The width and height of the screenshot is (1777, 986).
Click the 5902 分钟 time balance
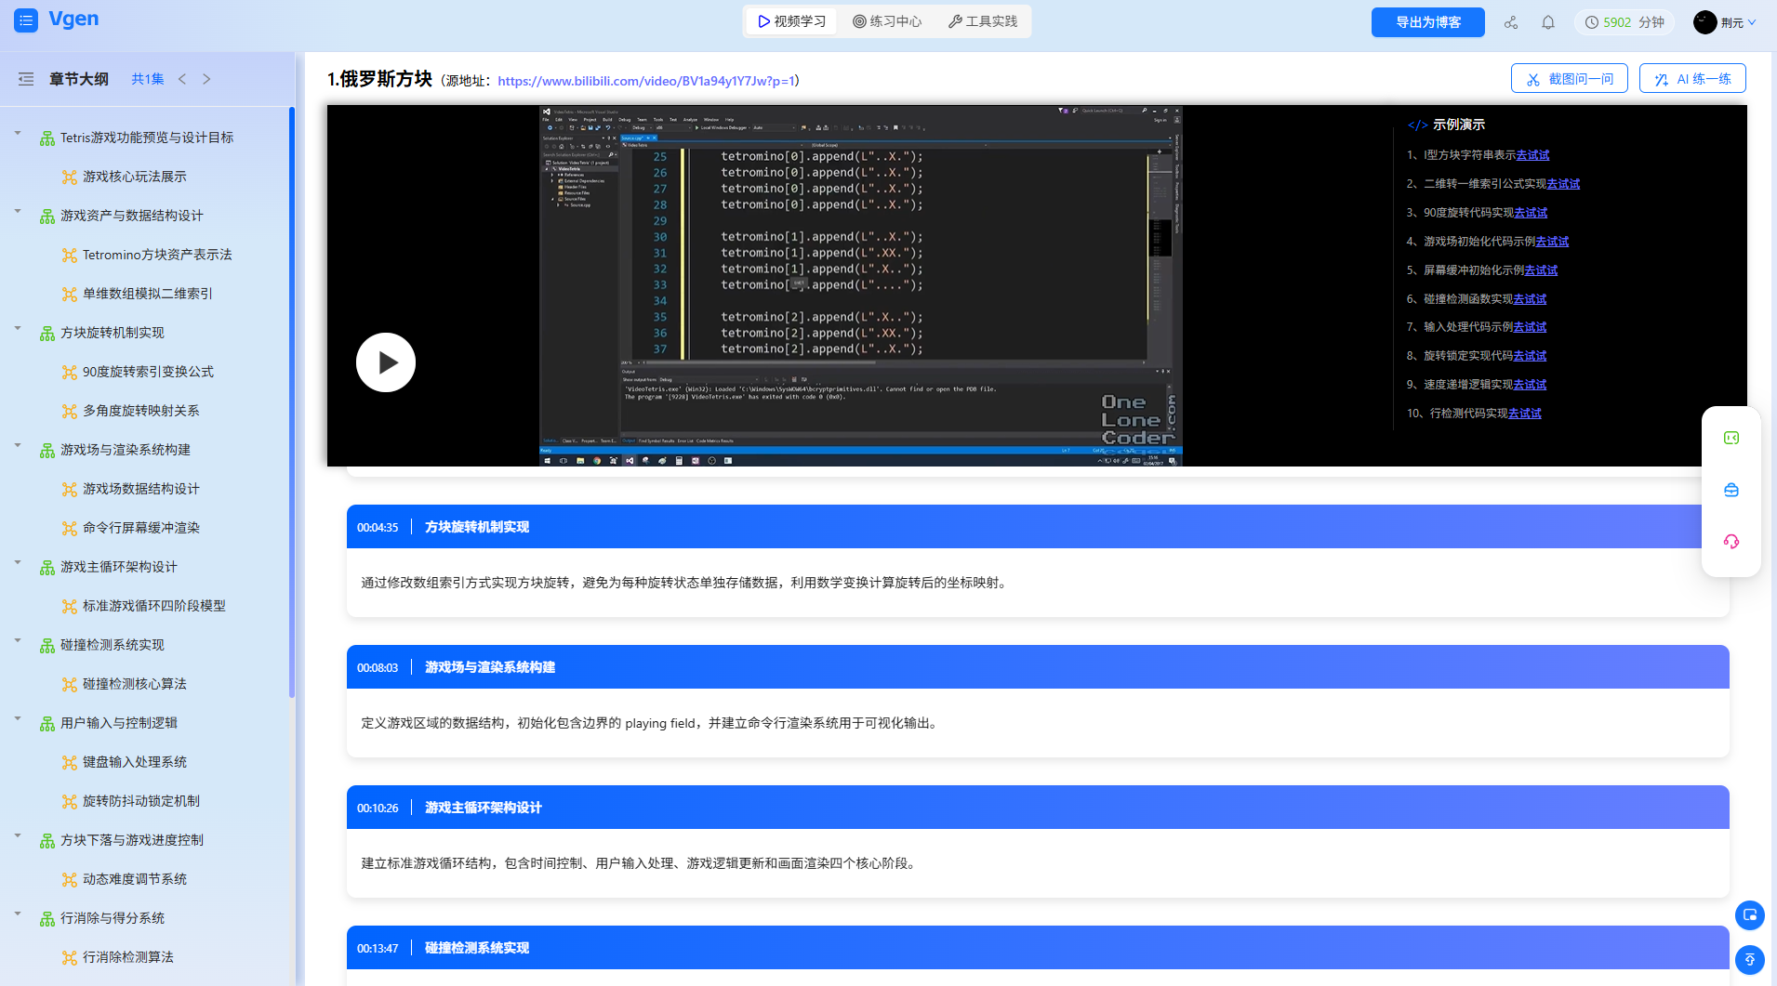1624,22
